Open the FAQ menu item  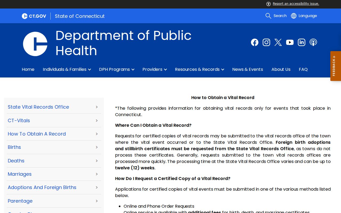coord(303,69)
